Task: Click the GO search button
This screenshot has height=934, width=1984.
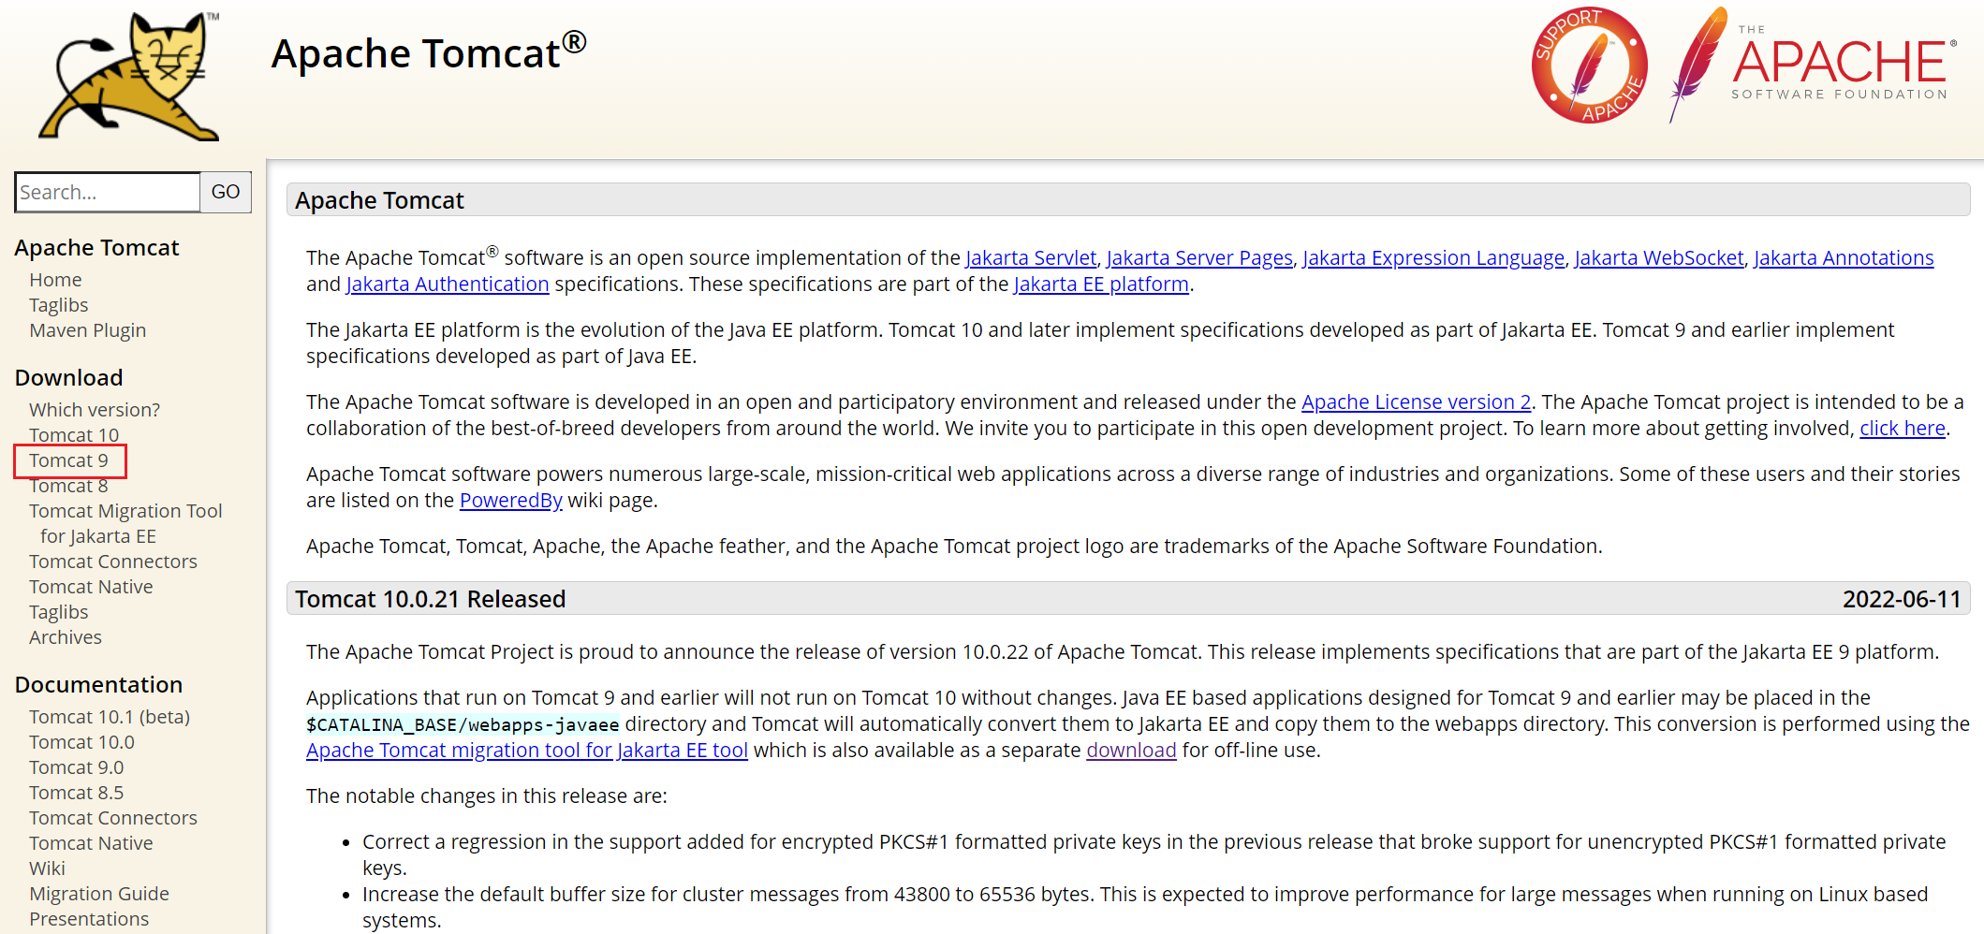Action: point(226,192)
